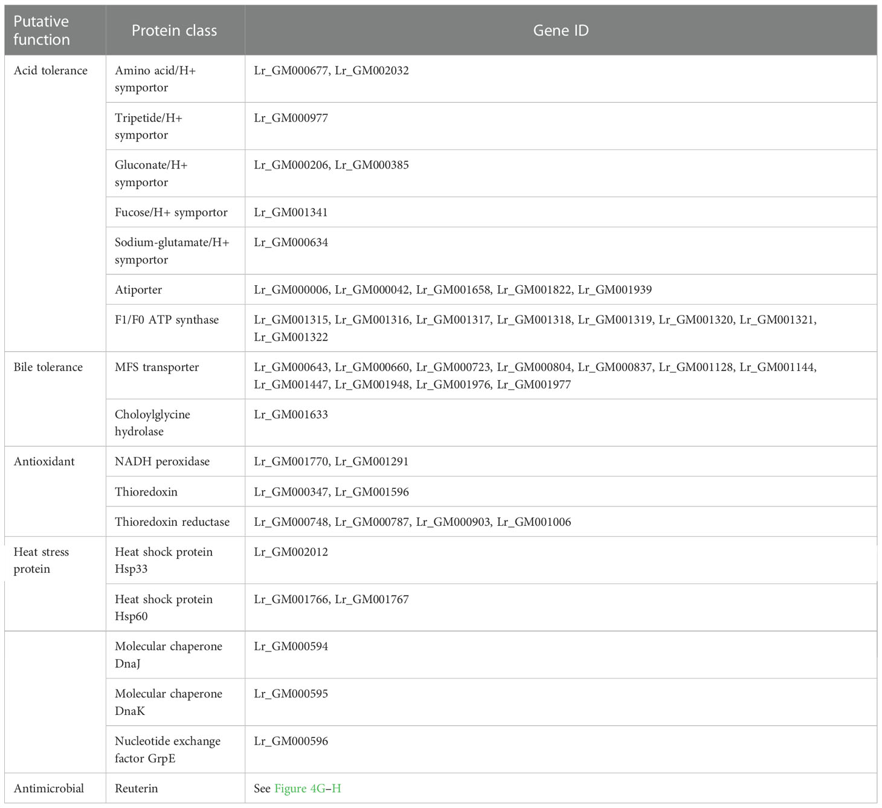Select gene ID Lr_GM000634

[x=291, y=242]
